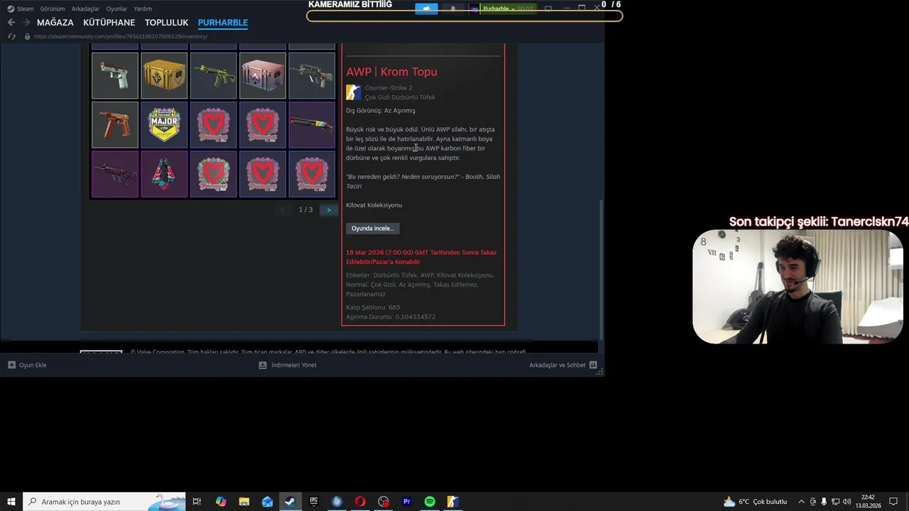
Task: Select the gold weapon case item
Action: [x=164, y=75]
